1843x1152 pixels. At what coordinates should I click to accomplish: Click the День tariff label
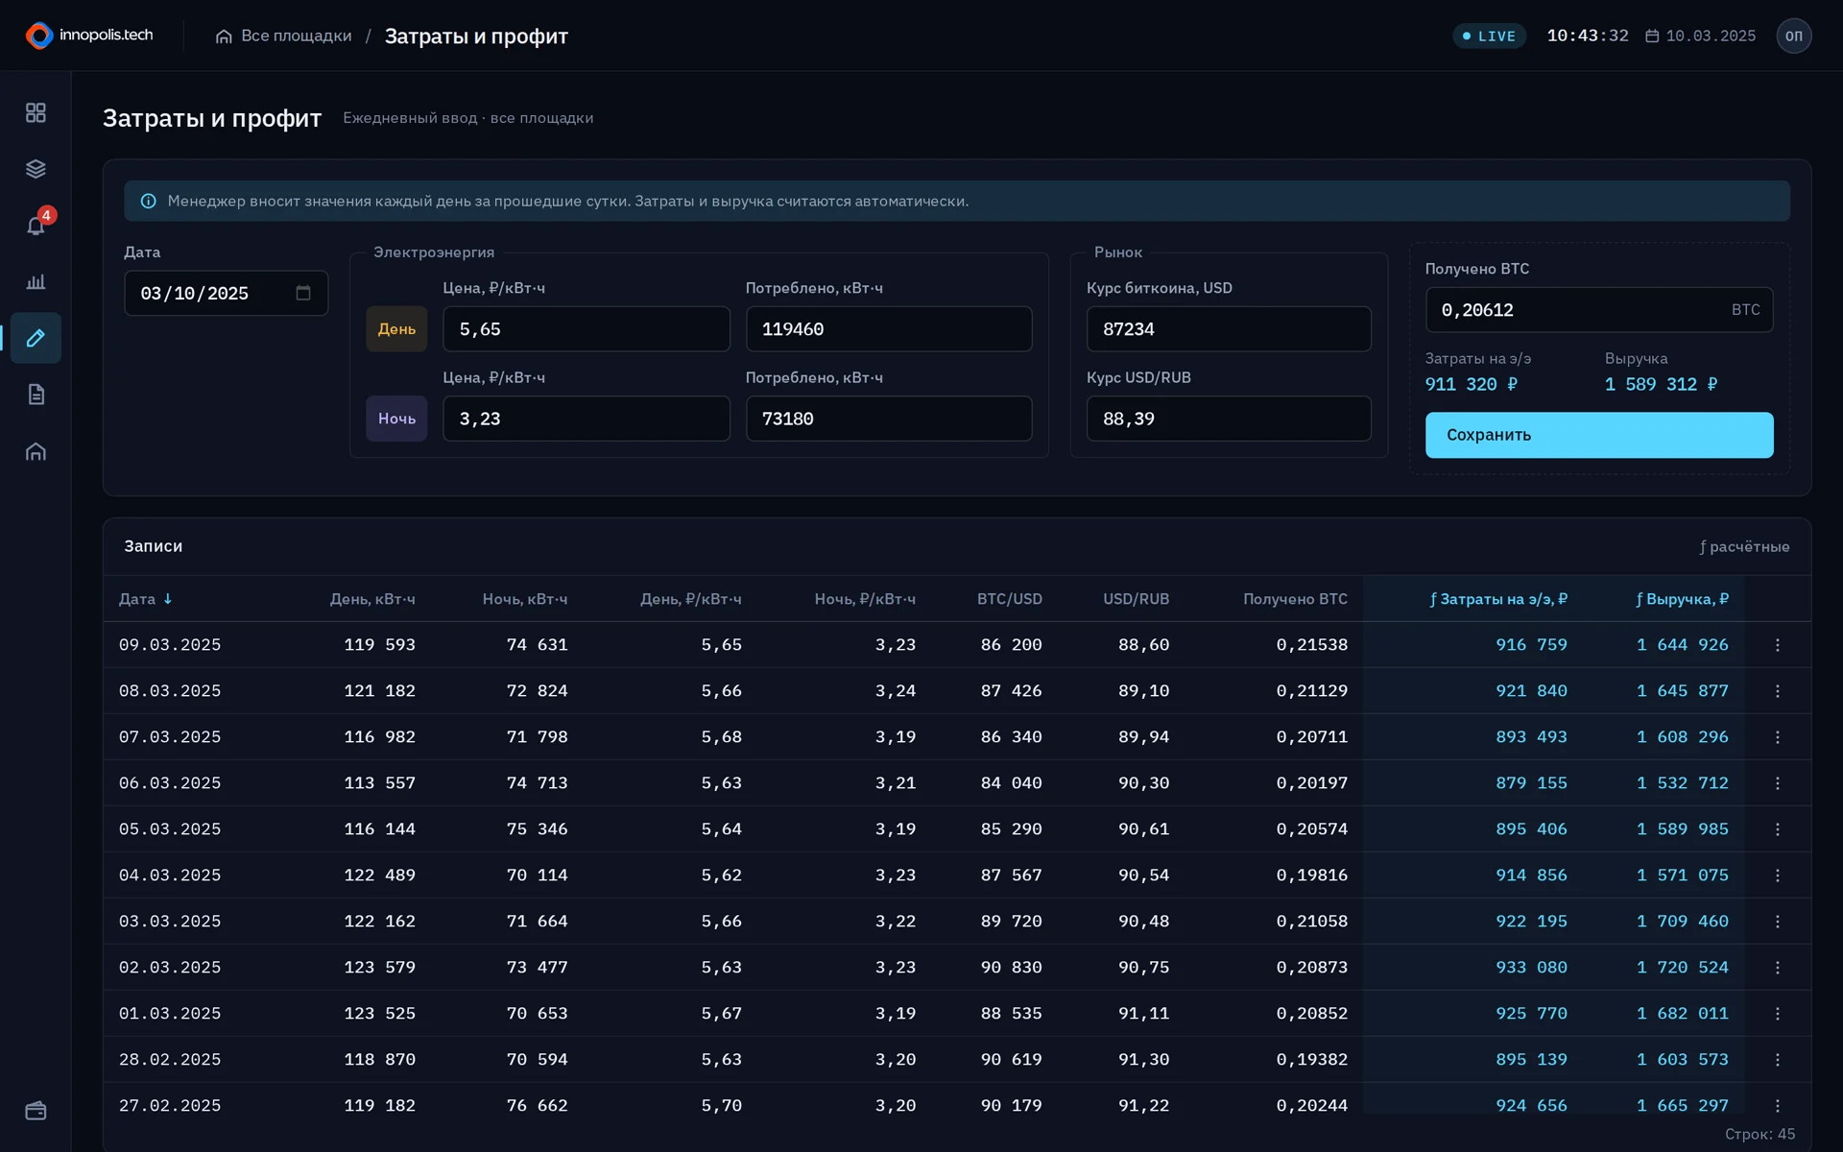click(396, 329)
